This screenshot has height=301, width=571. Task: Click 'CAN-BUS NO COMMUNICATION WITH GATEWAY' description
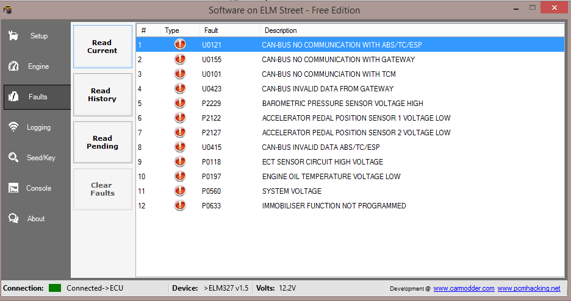(x=339, y=60)
